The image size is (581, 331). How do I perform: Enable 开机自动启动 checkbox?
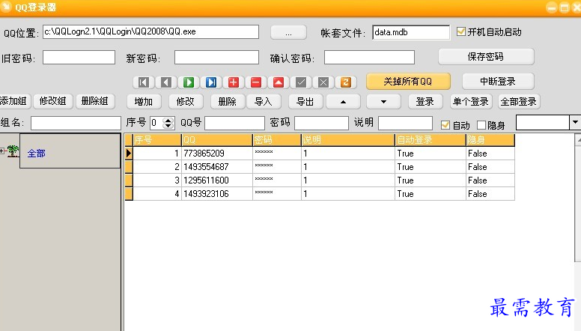461,31
